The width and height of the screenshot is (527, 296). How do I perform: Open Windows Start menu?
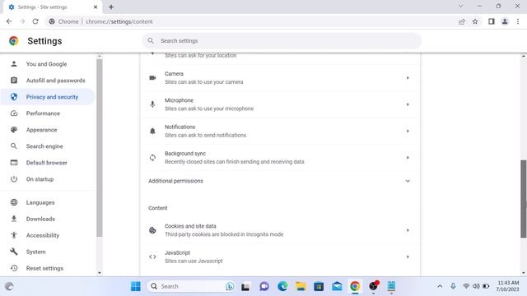click(136, 286)
